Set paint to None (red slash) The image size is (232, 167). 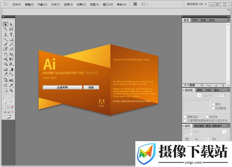(x=12, y=107)
